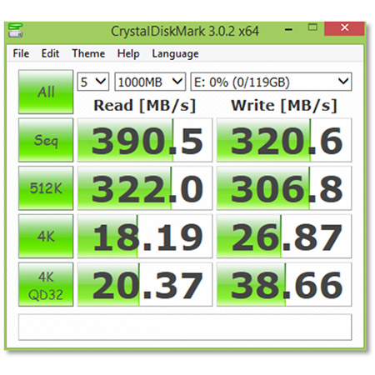Start the 4K QD32 test
Image resolution: width=375 pixels, height=375 pixels.
[x=46, y=284]
